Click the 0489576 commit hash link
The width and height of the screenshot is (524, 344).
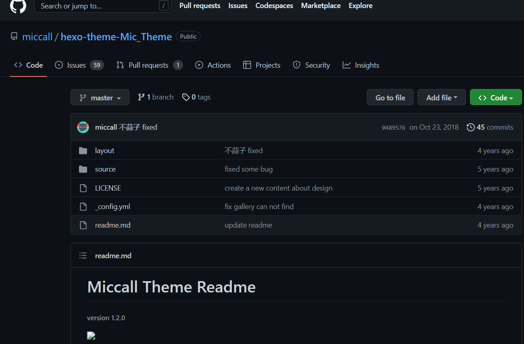(x=393, y=127)
